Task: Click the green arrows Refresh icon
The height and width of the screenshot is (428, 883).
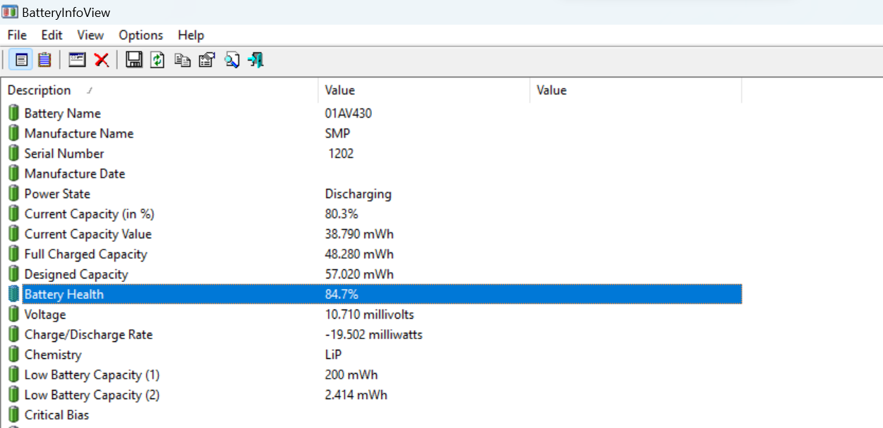Action: click(x=158, y=60)
